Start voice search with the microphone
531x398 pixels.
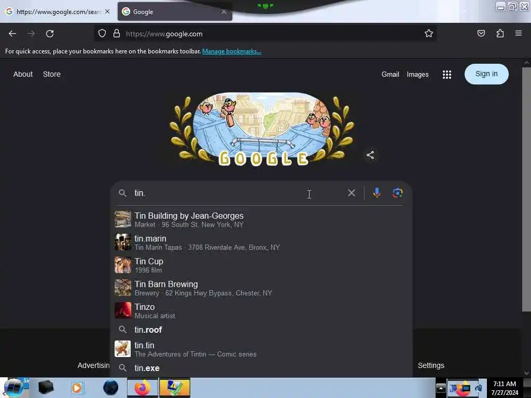point(376,193)
